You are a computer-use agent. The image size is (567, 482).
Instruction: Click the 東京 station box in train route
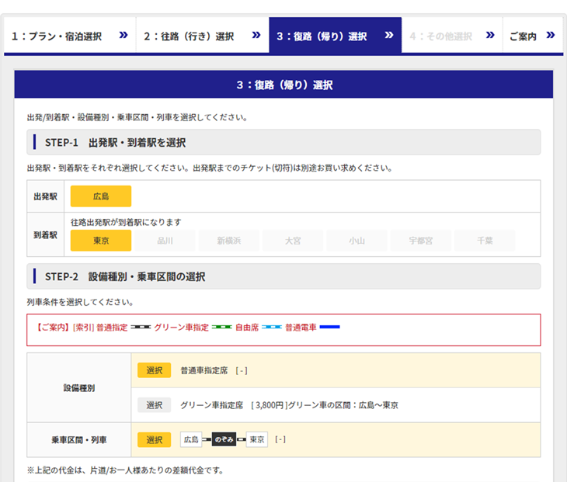click(257, 439)
